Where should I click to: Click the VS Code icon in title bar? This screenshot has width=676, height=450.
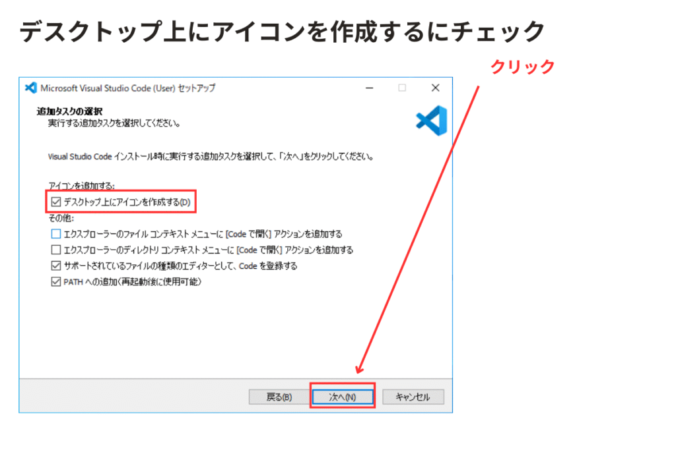pos(30,88)
